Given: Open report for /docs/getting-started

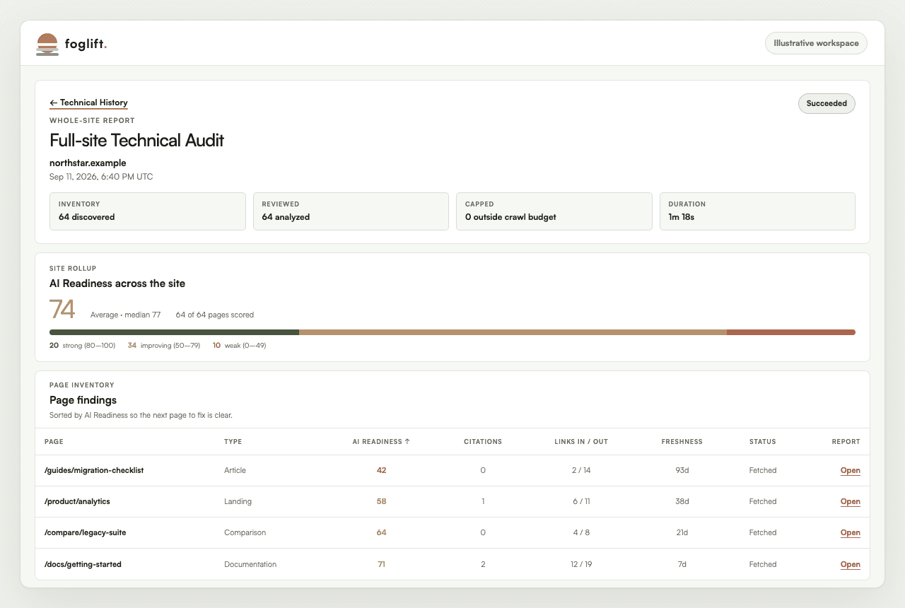Looking at the screenshot, I should pos(850,564).
